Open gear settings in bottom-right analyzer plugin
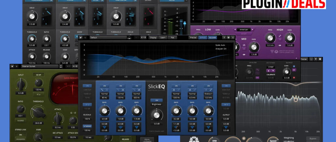The height and width of the screenshot is (142, 336). (x=320, y=59)
